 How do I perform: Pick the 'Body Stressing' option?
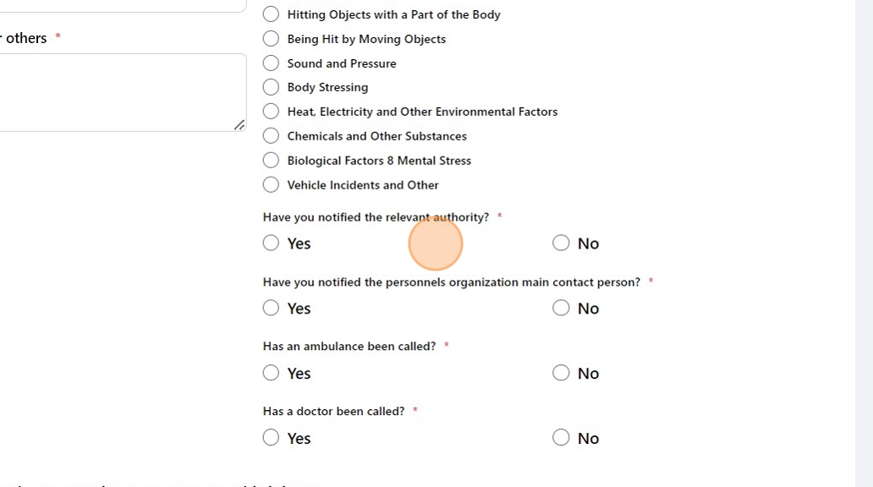[271, 87]
